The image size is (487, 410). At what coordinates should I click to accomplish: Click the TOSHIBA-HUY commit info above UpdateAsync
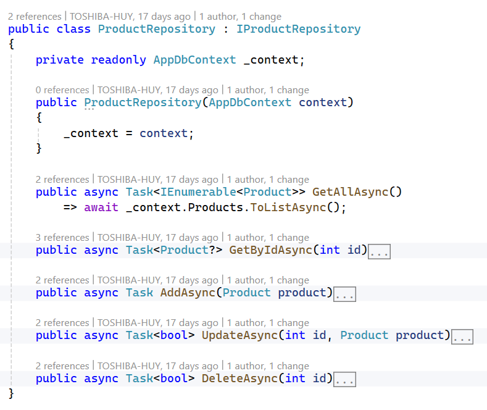click(157, 323)
